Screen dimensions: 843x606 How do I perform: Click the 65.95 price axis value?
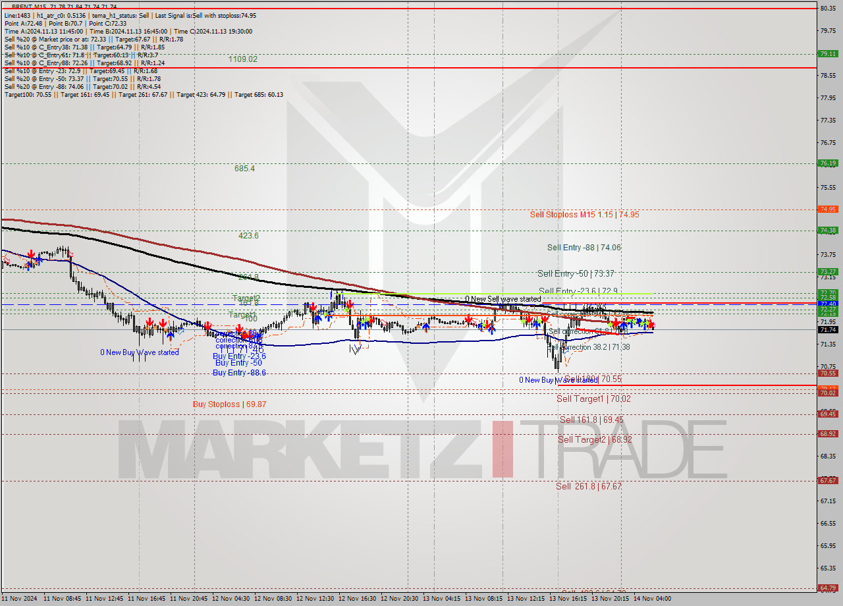pos(828,545)
